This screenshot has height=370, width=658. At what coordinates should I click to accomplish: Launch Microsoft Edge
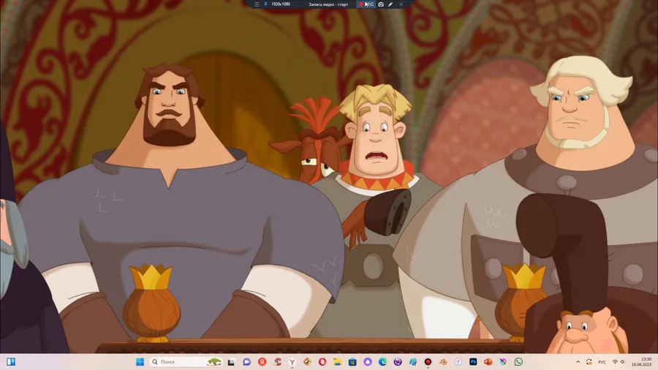[x=382, y=362]
